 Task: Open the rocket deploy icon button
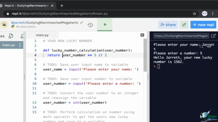184,25
